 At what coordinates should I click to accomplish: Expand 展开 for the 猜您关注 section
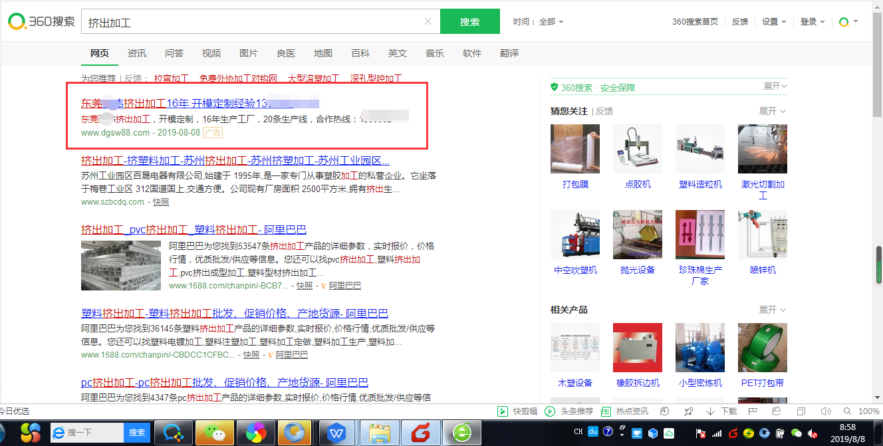coord(773,111)
